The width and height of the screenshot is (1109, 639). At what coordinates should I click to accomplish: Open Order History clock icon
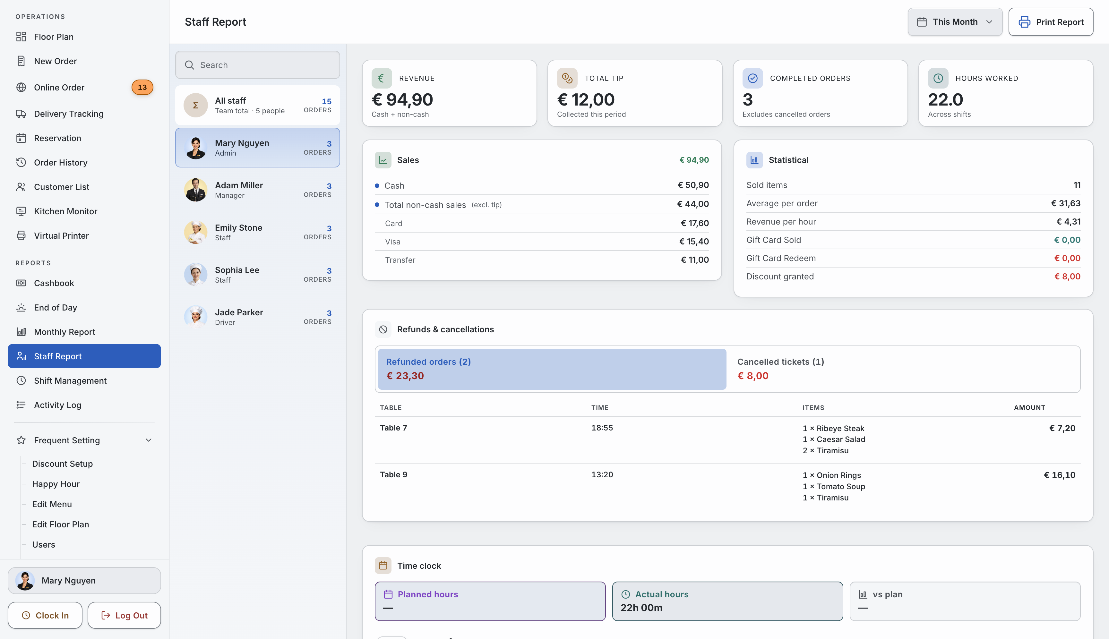click(21, 162)
